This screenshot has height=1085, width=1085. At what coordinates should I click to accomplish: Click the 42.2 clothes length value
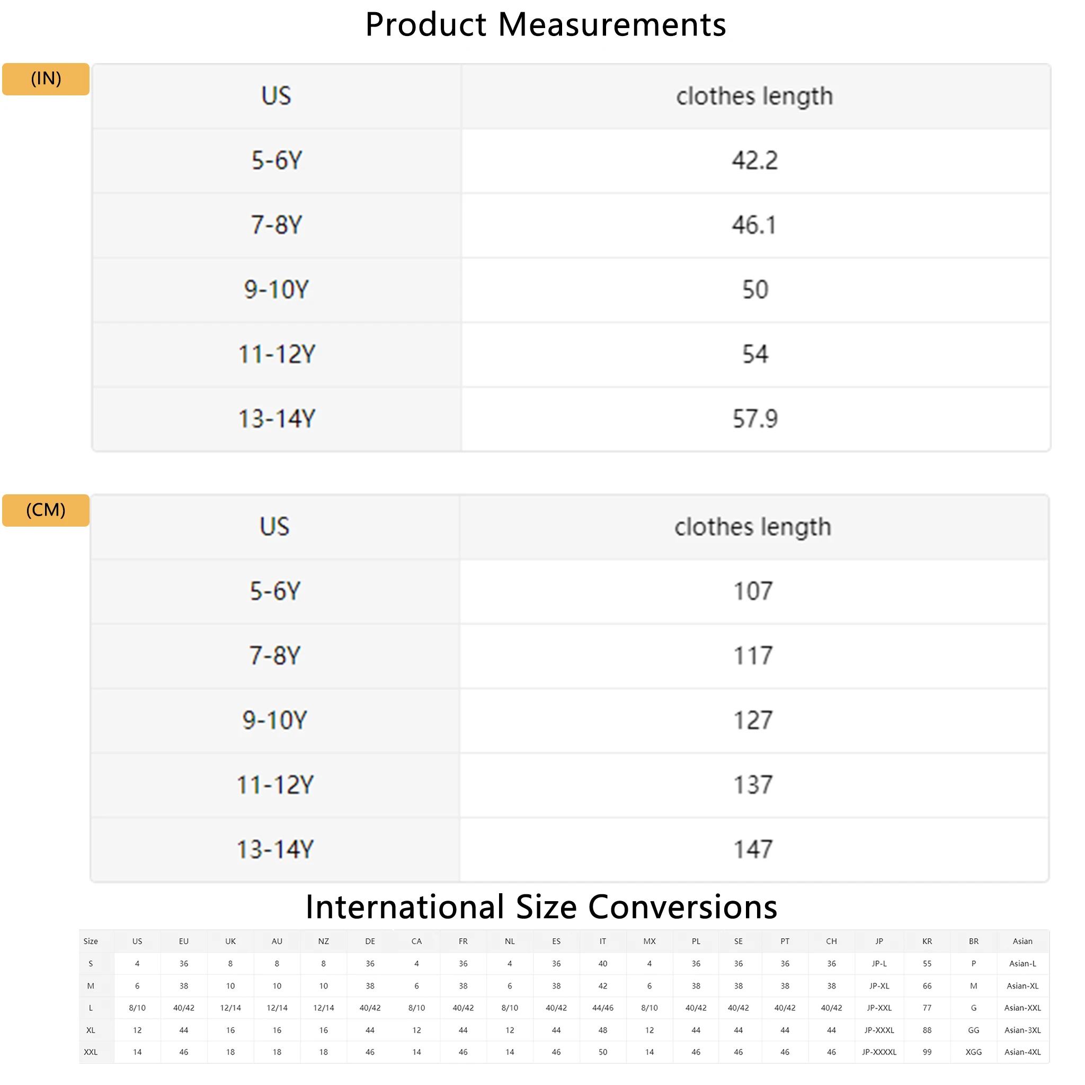754,161
